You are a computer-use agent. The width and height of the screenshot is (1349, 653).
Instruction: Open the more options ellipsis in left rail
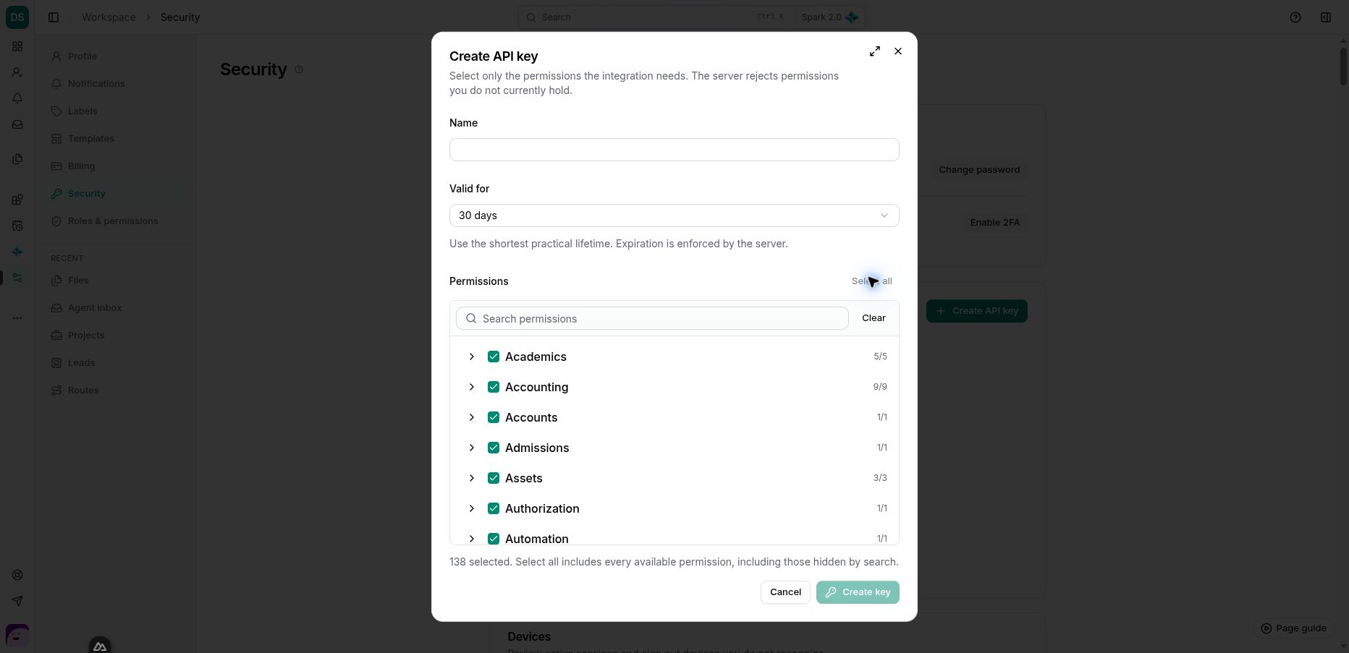17,318
